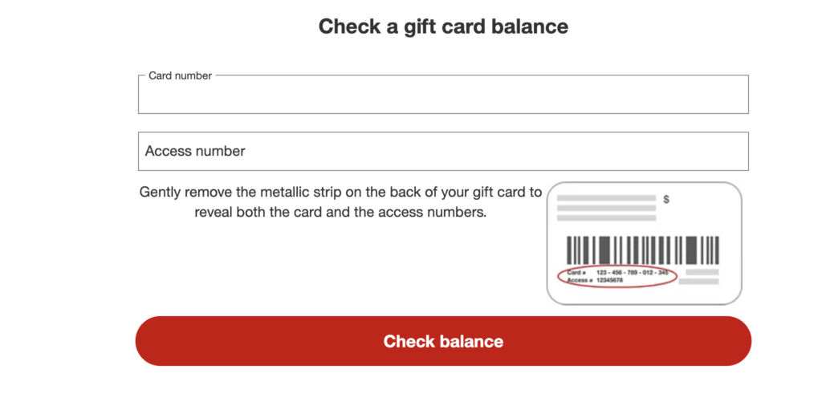Click the gray text lines atop the card image
822x398 pixels.
pyautogui.click(x=606, y=207)
